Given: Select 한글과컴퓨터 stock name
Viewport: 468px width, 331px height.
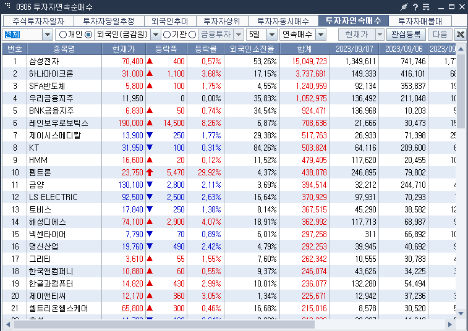Looking at the screenshot, I should pyautogui.click(x=51, y=283).
